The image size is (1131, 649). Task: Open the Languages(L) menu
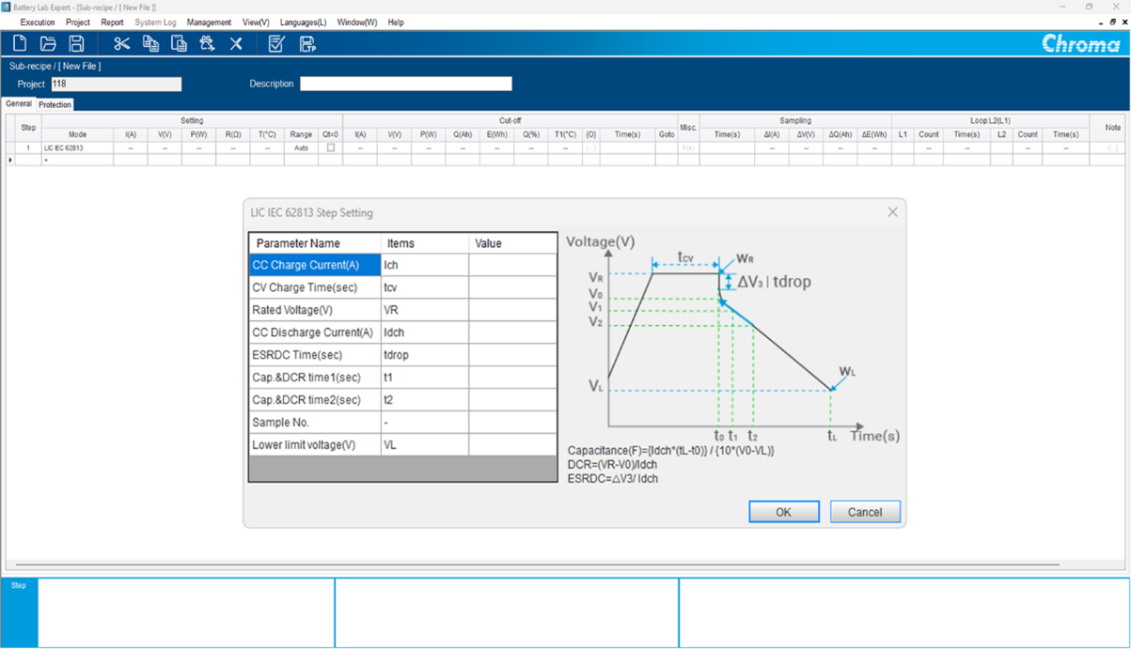pos(302,22)
